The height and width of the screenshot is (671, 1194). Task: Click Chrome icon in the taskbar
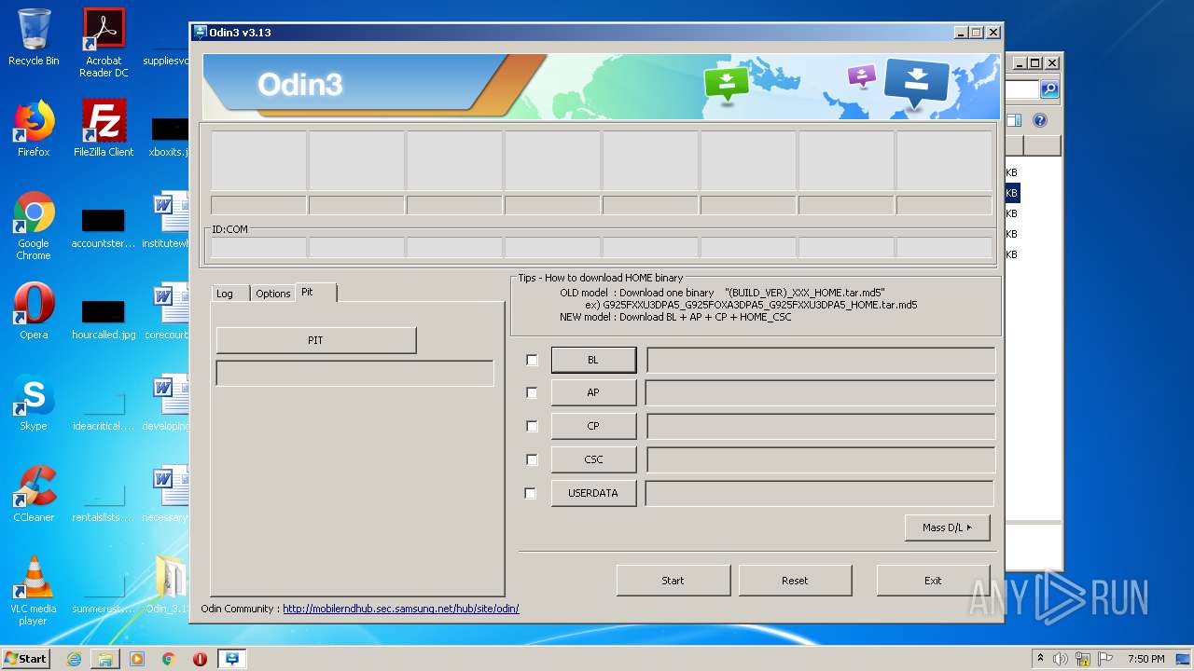tap(169, 659)
